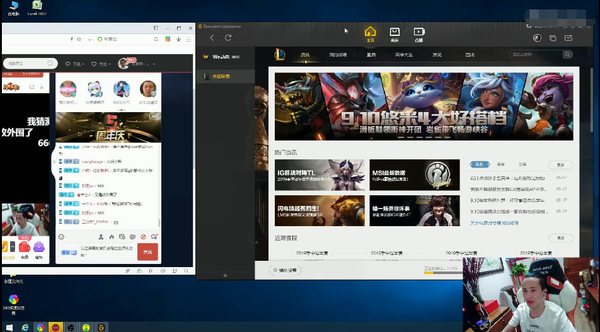Open WeGame icon in the taskbar
The height and width of the screenshot is (332, 600).
pyautogui.click(x=101, y=327)
